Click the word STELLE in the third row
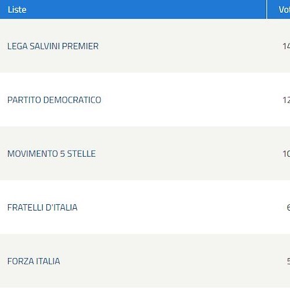Screen dimensions: 290x290 pyautogui.click(x=81, y=154)
